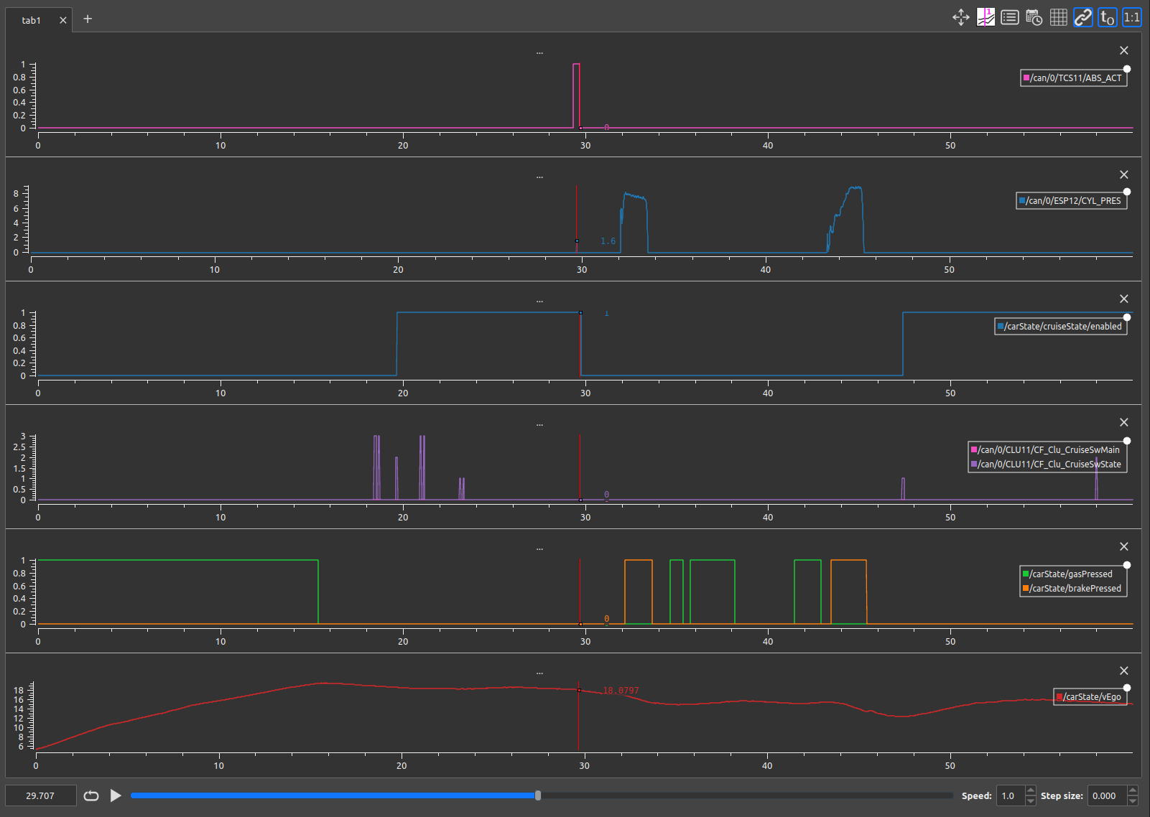
Task: Open the ellipsis menu above the ABS_ACT plot
Action: tap(539, 52)
